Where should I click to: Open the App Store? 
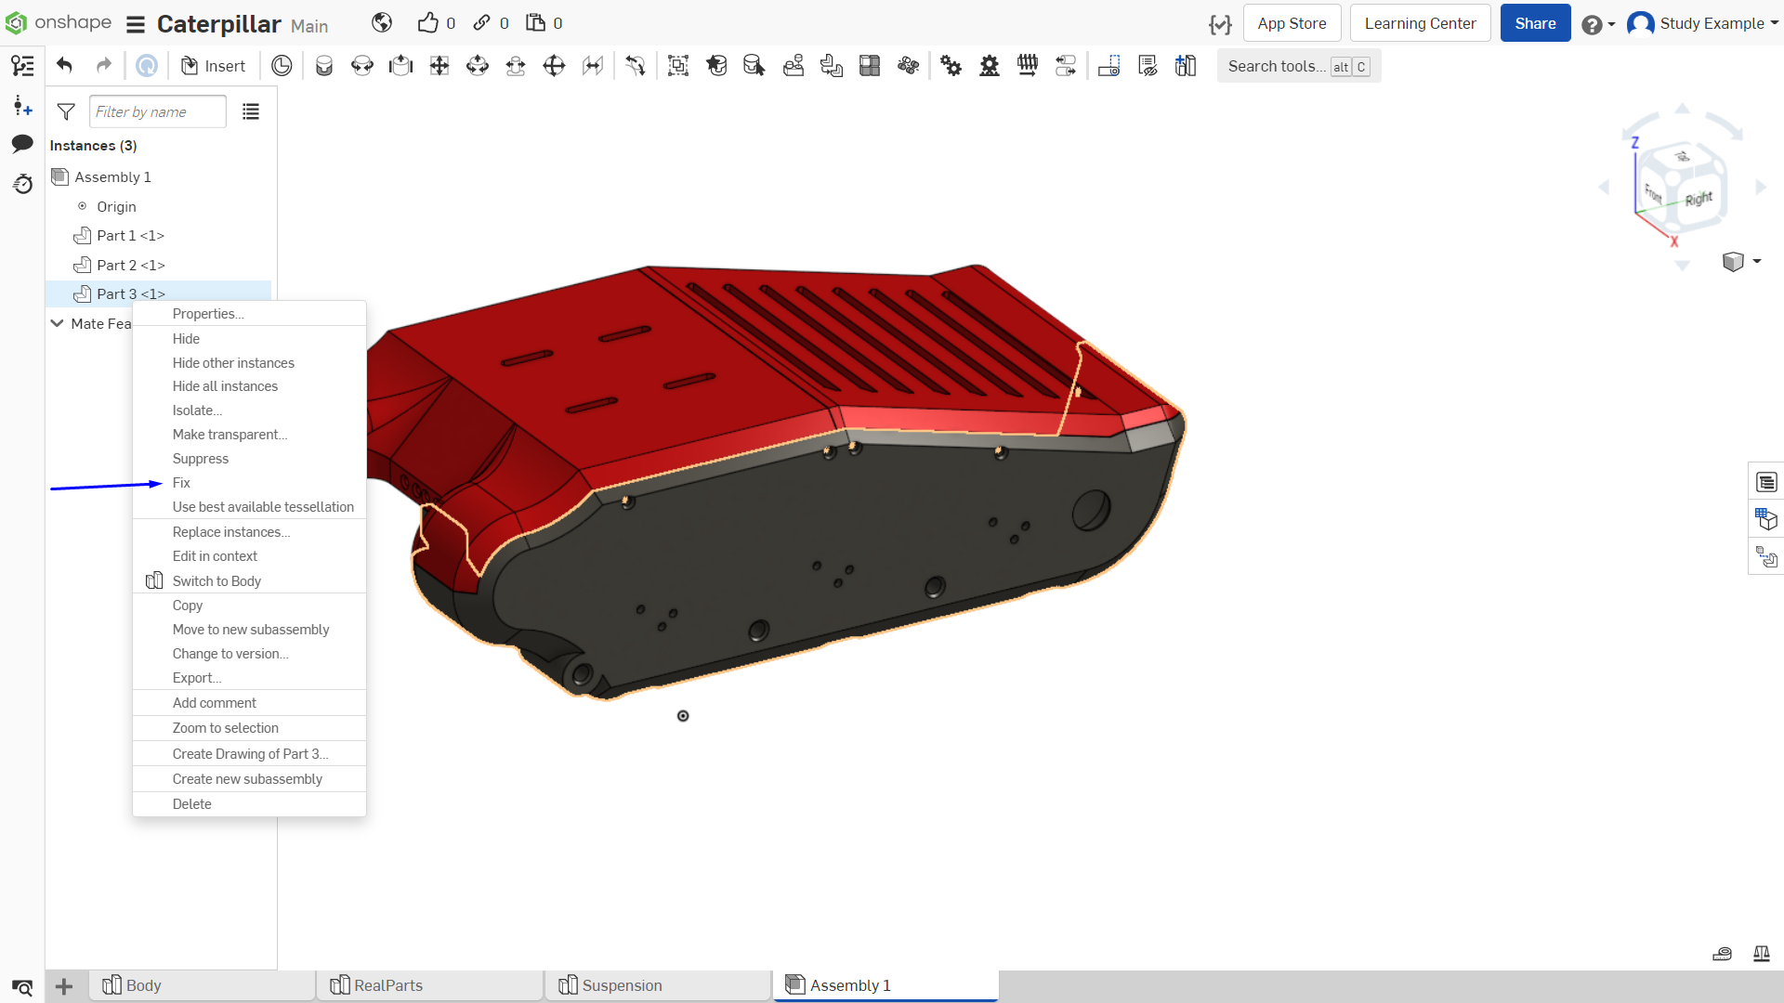[x=1292, y=23]
